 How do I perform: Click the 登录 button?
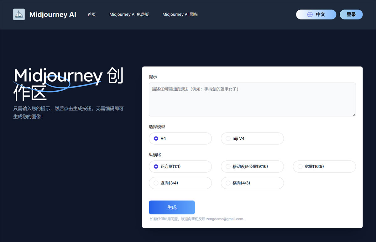[351, 14]
